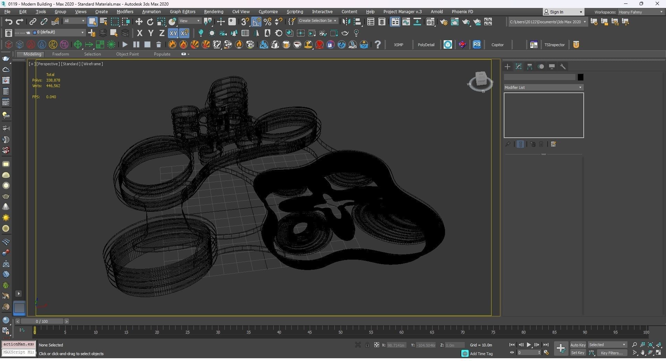Toggle the Selection Lock icon
The width and height of the screenshot is (666, 361).
367,345
